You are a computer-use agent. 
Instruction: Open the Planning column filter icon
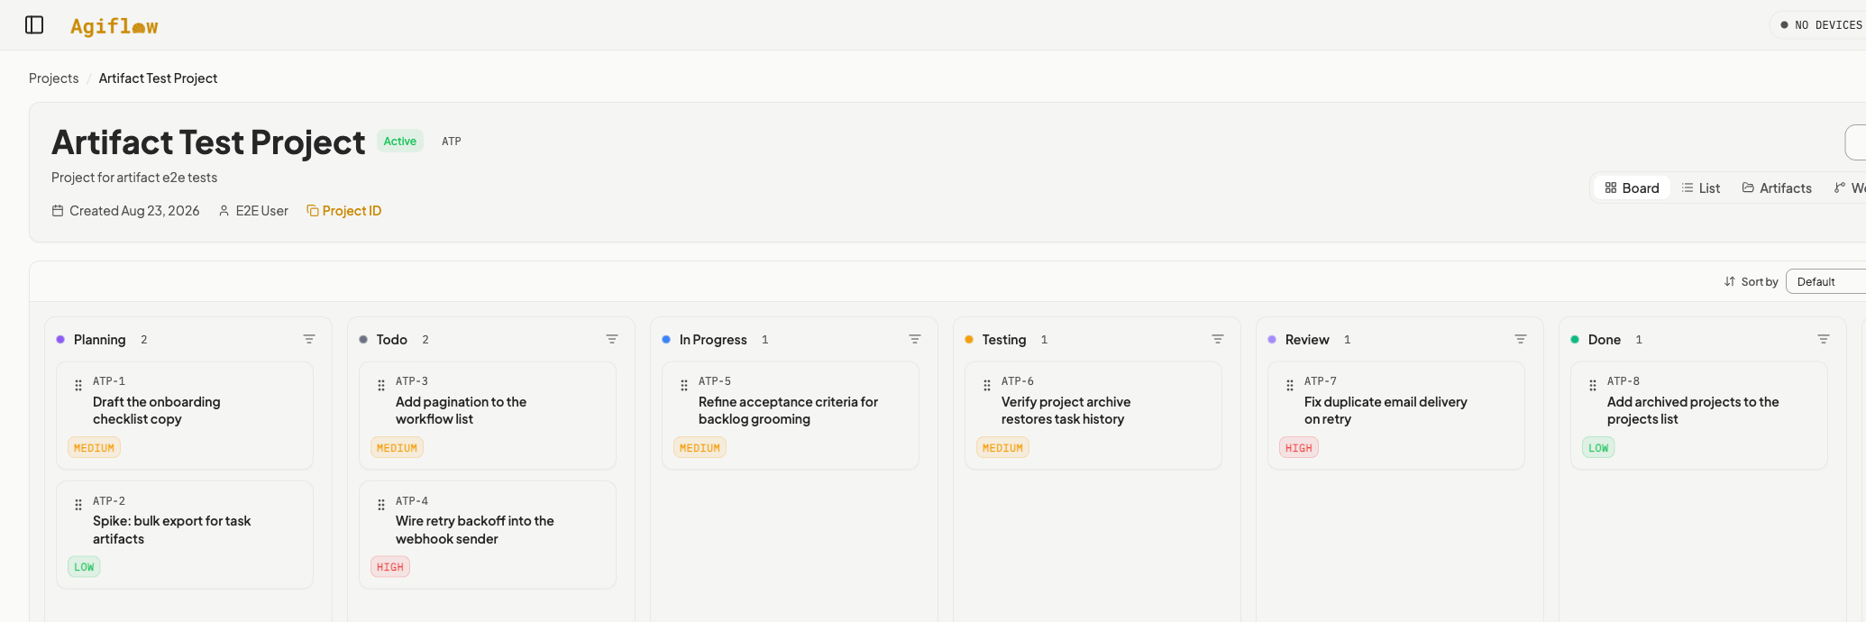pos(309,339)
